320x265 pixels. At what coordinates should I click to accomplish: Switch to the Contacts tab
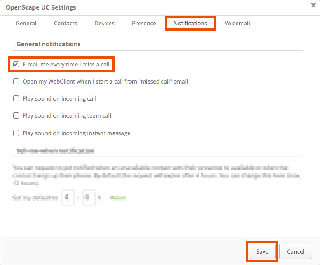[x=65, y=23]
